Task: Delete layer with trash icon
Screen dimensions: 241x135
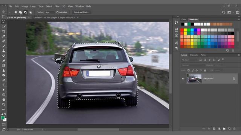Action: point(234,129)
